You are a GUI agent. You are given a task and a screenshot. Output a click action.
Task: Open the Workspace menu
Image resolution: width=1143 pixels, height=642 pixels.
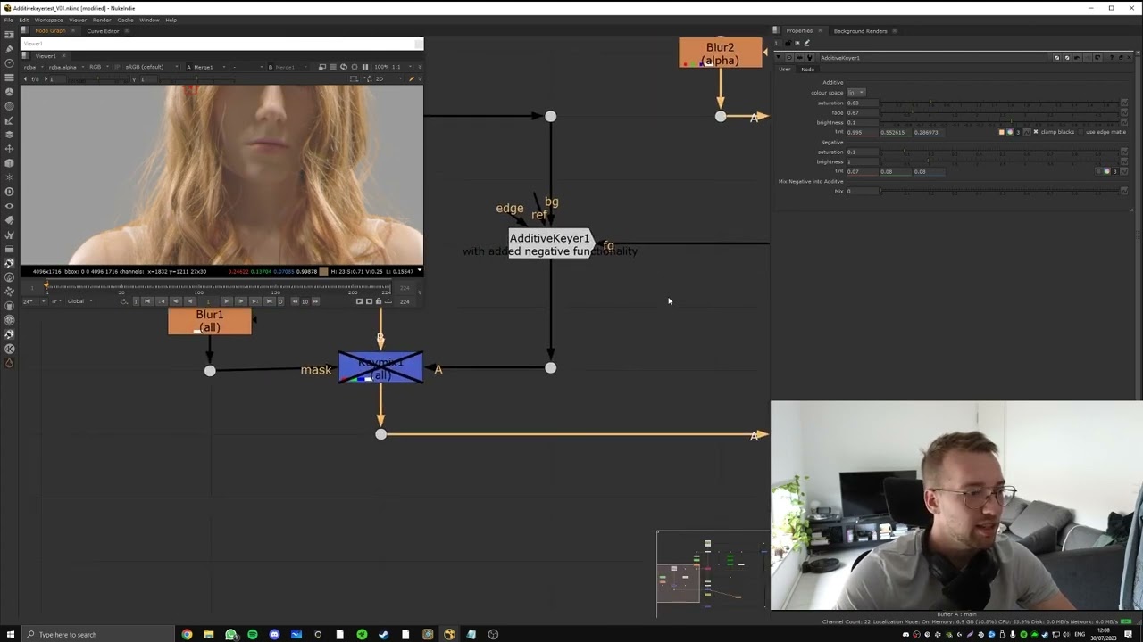click(x=48, y=20)
